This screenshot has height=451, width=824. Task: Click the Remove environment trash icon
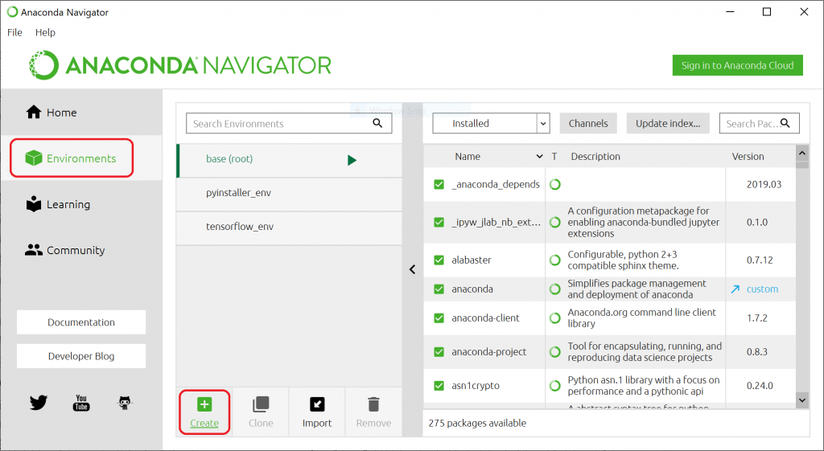pyautogui.click(x=373, y=404)
